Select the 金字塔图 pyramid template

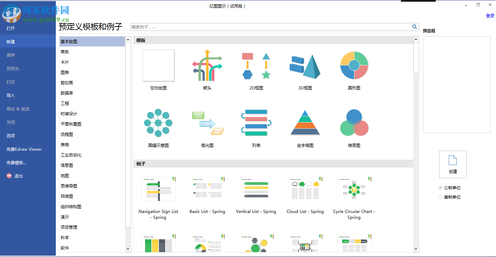305,123
